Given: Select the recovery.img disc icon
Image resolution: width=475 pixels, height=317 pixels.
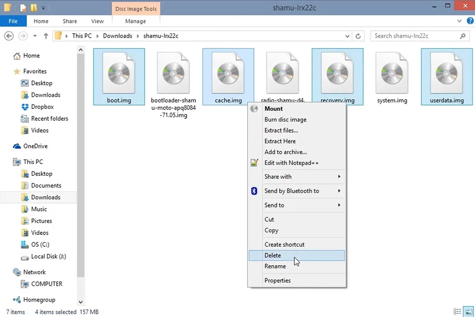Looking at the screenshot, I should click(x=337, y=73).
